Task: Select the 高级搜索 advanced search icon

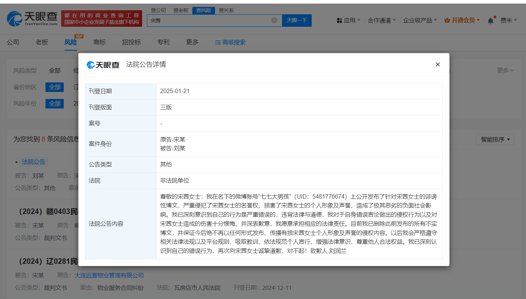Action: [x=217, y=43]
